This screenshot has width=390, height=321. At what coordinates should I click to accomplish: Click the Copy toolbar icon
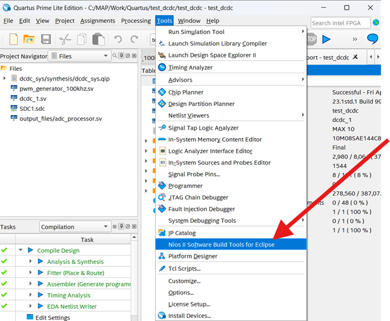click(82, 39)
